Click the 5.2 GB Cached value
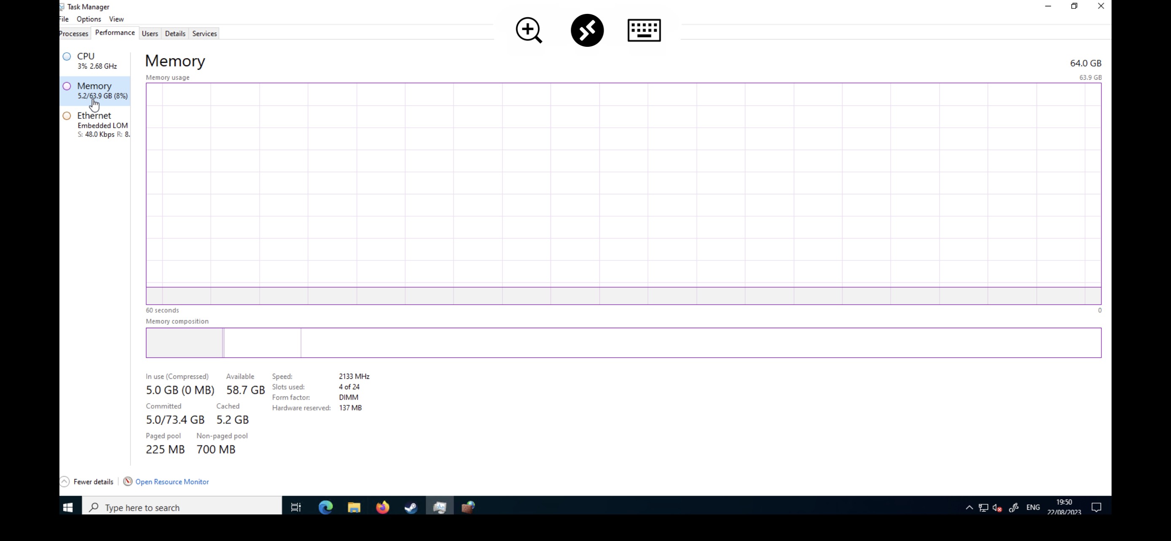The image size is (1171, 541). click(x=233, y=420)
